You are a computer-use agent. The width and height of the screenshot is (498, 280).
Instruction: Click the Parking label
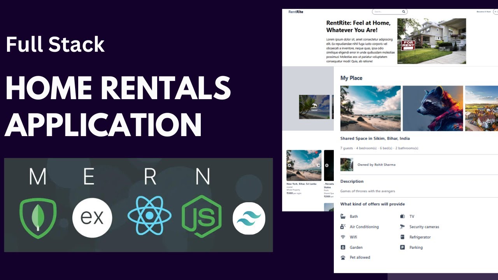pos(416,247)
